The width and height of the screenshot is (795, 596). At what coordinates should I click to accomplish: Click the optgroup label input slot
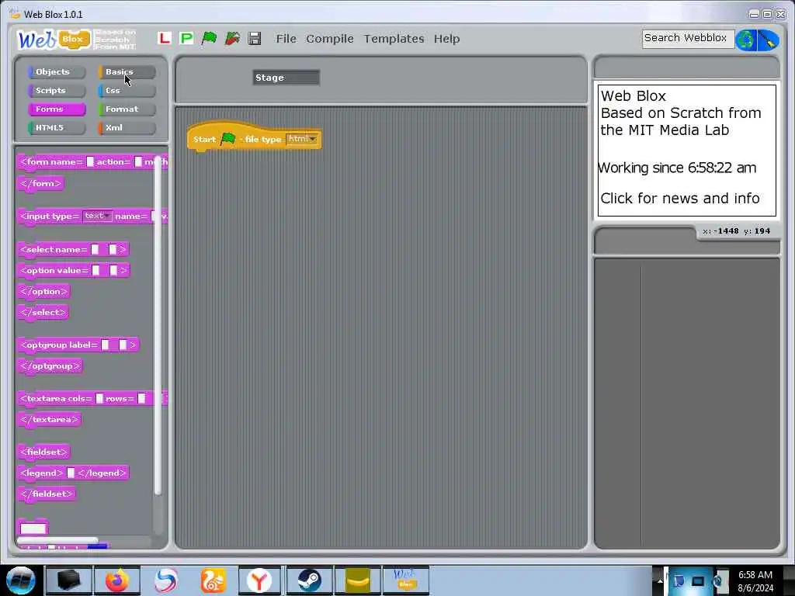pos(105,345)
